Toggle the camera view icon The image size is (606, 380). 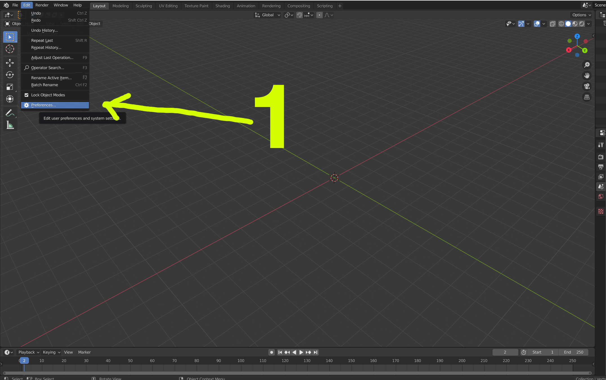[587, 86]
